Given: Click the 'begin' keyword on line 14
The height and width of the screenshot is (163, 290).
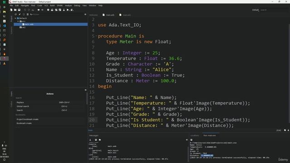Looking at the screenshot, I should 105,86.
